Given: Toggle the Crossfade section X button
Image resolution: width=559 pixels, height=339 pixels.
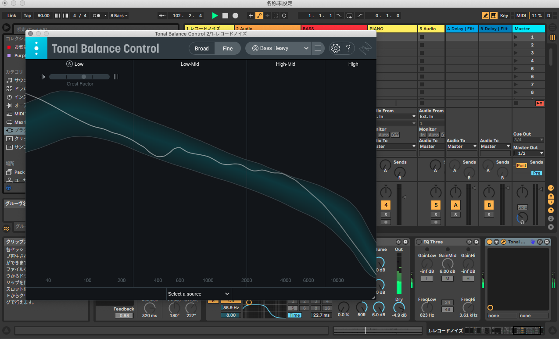Looking at the screenshot, I should (551, 226).
